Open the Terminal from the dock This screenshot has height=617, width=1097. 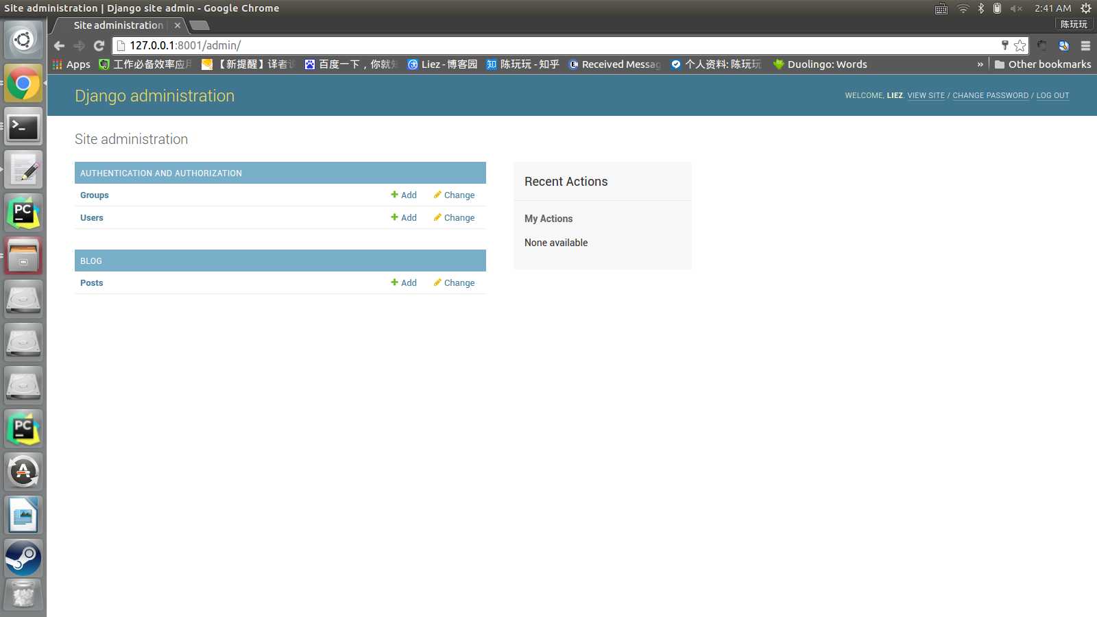23,127
